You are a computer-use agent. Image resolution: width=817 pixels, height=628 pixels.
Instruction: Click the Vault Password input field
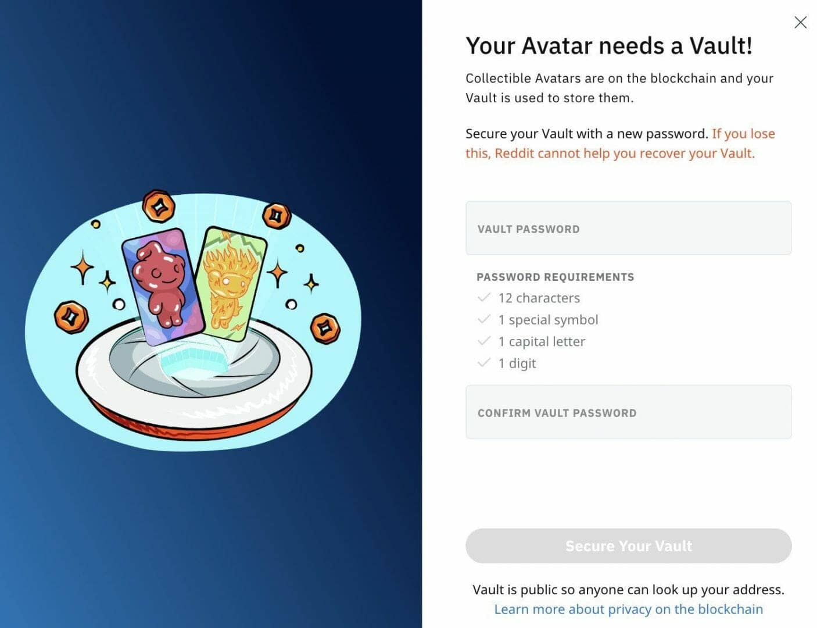[x=628, y=228]
